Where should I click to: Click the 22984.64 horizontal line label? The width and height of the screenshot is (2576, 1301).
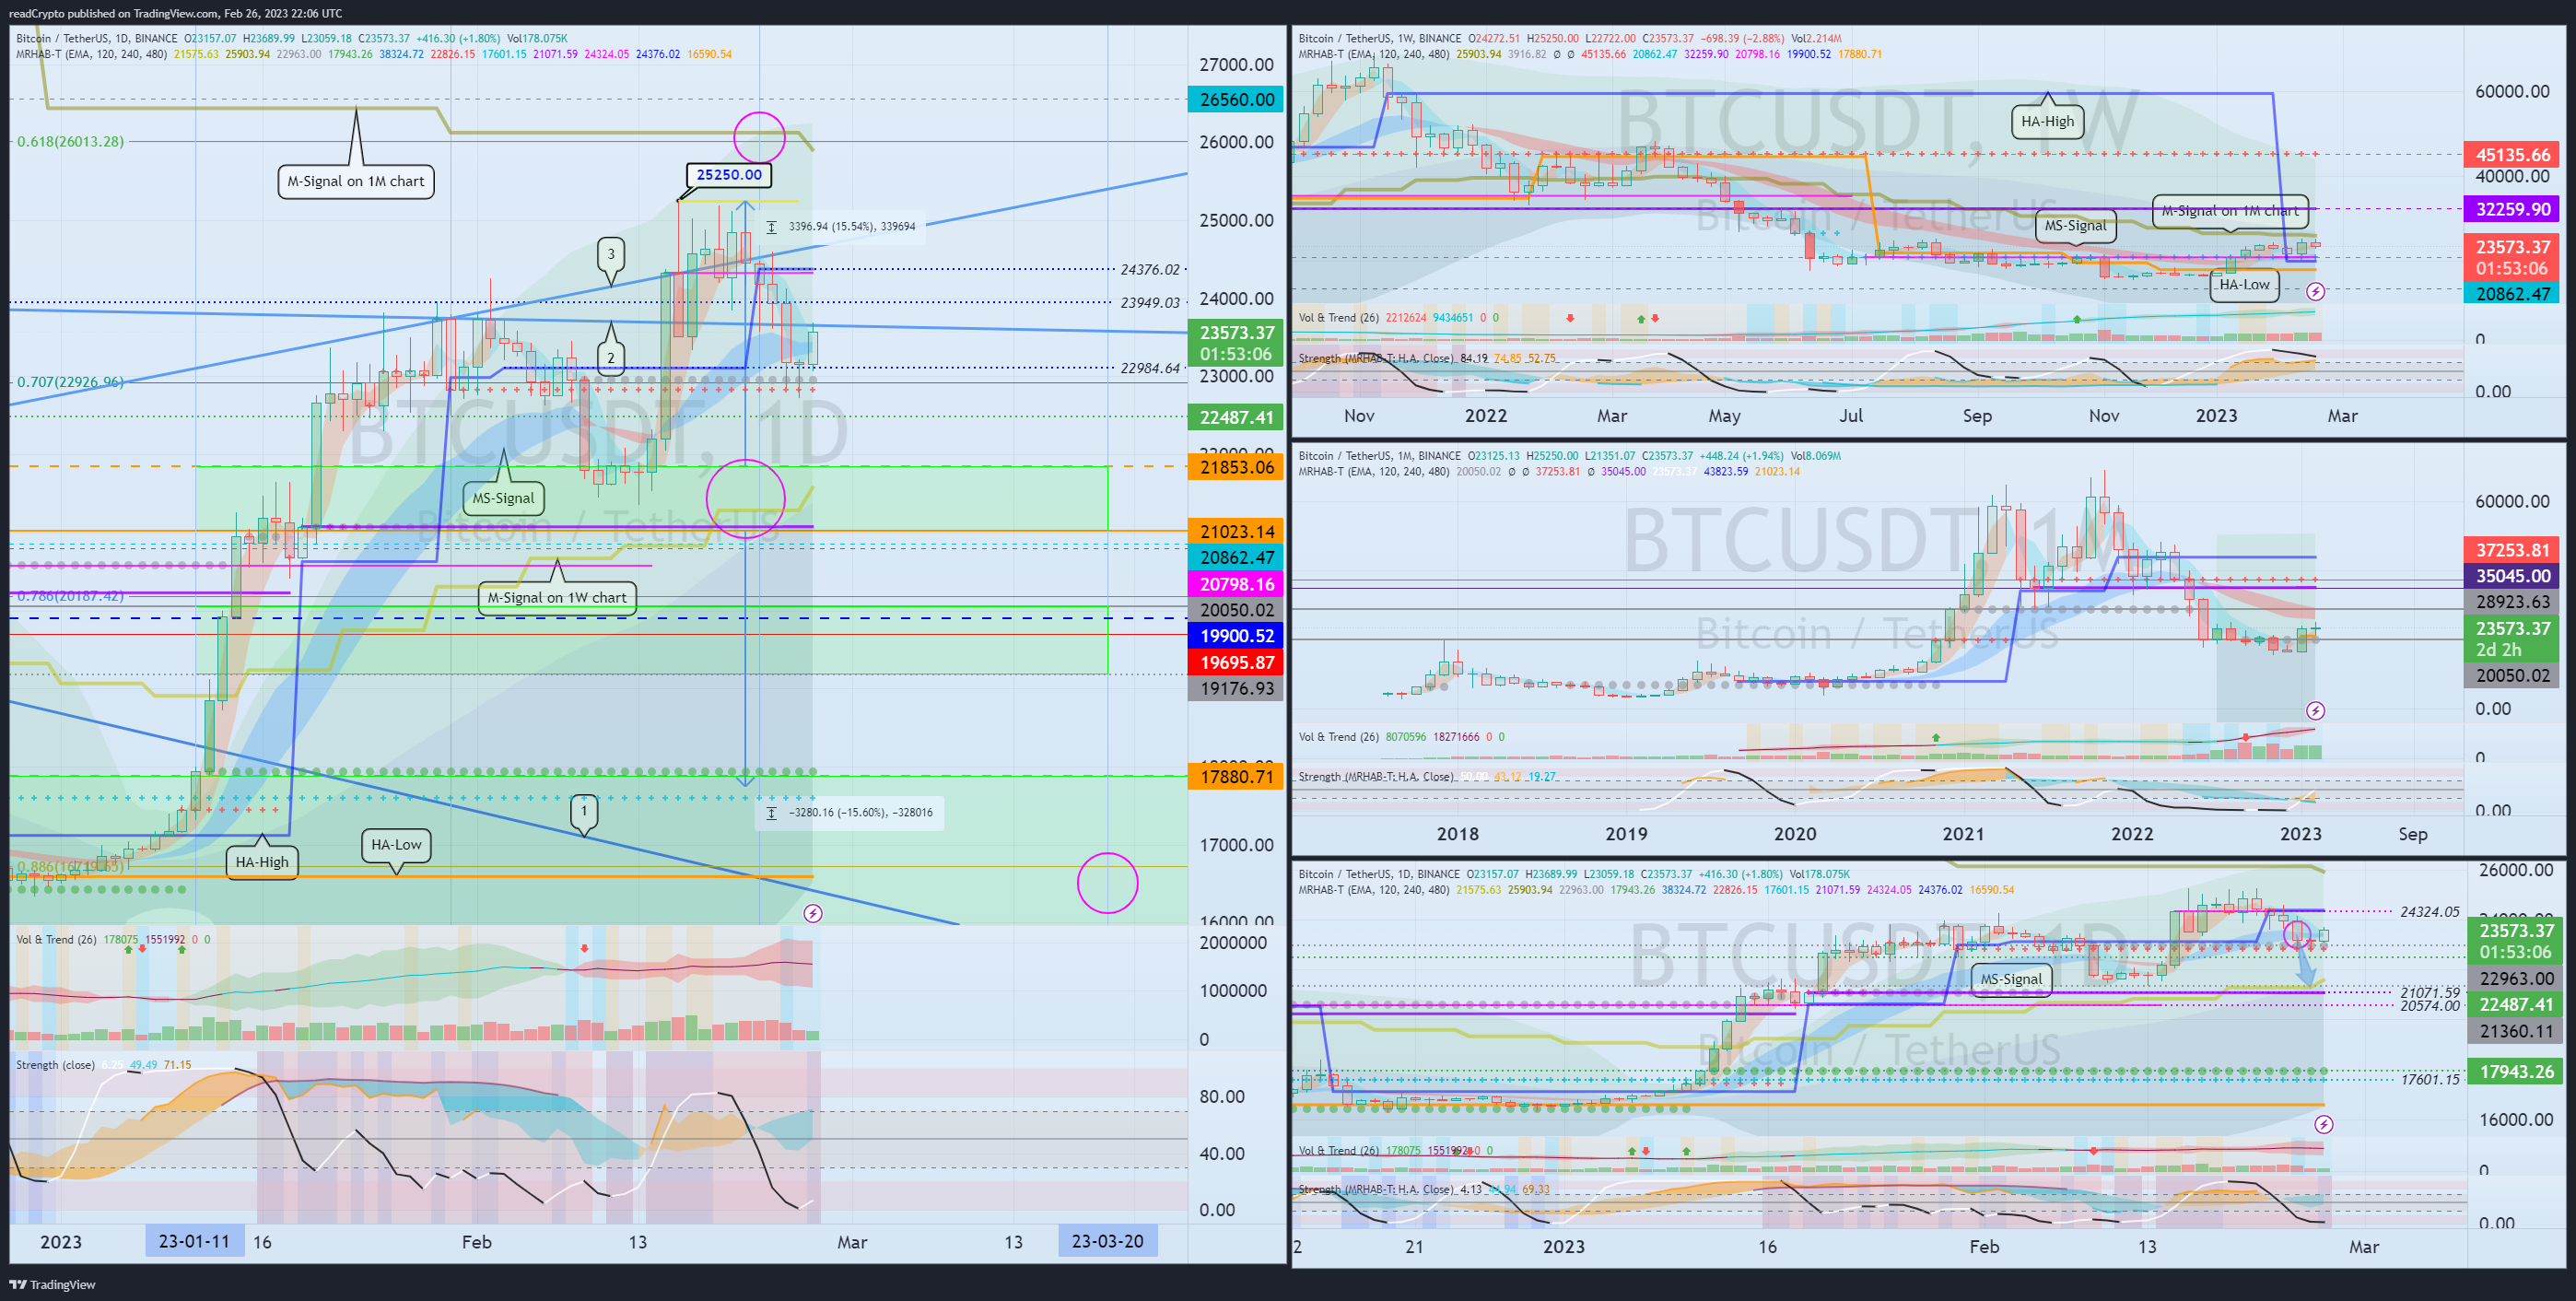[x=1149, y=368]
